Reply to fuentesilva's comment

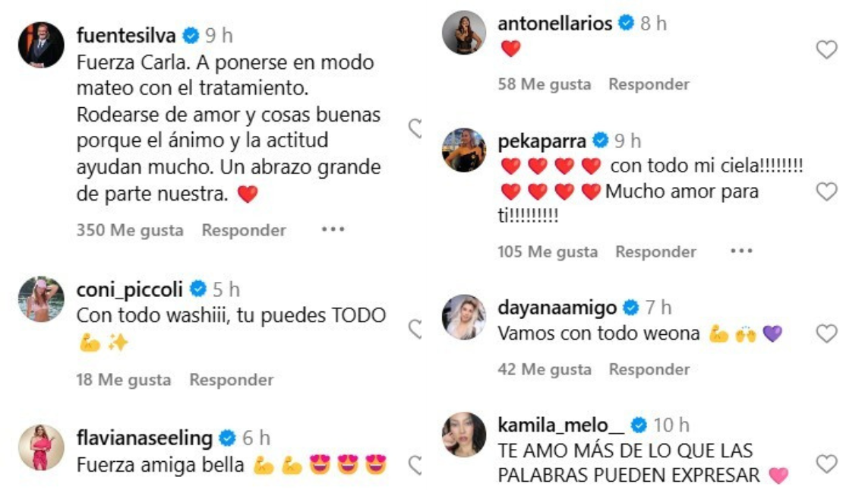pos(244,230)
